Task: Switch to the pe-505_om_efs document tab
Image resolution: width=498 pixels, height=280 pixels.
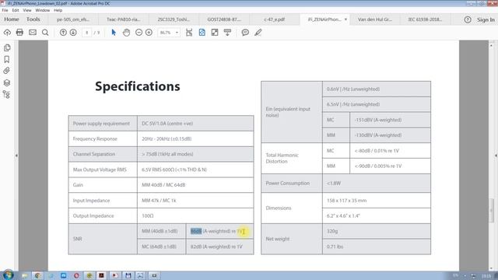Action: [73, 19]
